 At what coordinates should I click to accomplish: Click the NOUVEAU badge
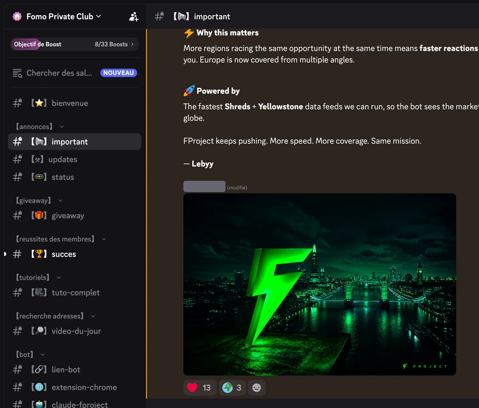coord(119,73)
